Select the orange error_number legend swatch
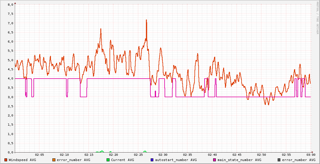 point(54,160)
